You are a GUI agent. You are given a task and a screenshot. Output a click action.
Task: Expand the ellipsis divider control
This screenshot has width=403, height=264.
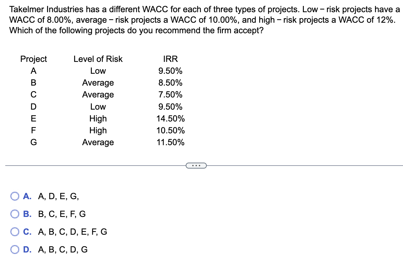pyautogui.click(x=196, y=166)
